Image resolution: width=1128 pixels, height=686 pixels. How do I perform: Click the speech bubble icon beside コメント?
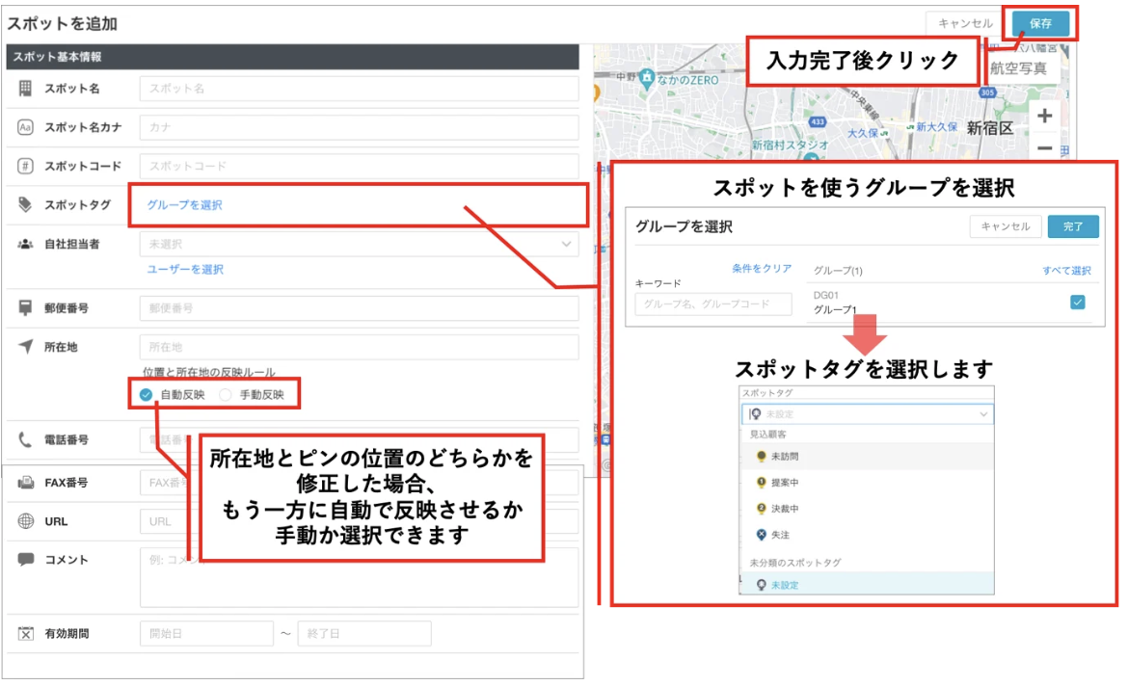point(25,560)
